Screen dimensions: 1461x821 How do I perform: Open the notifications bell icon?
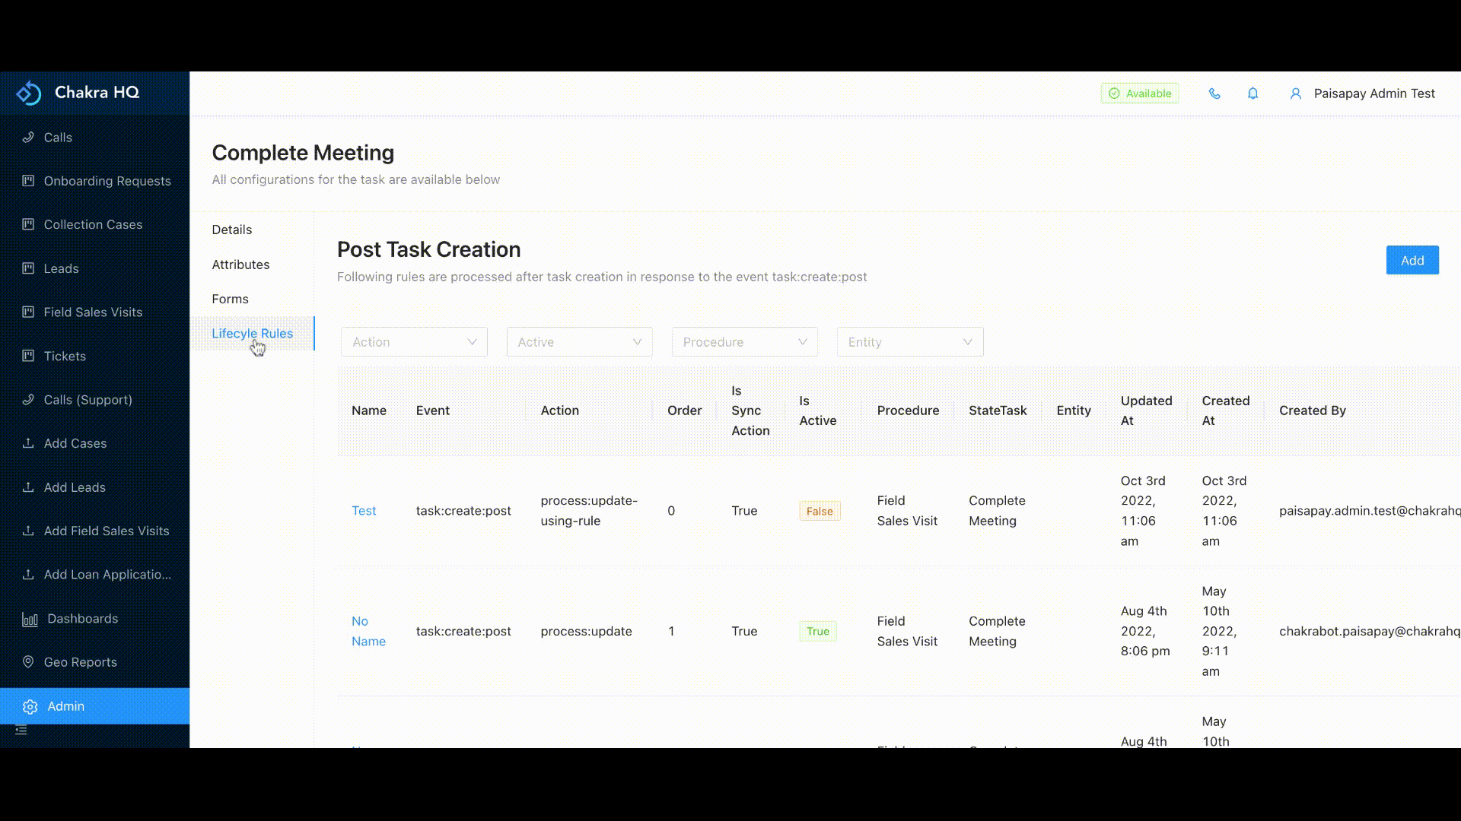pos(1253,94)
